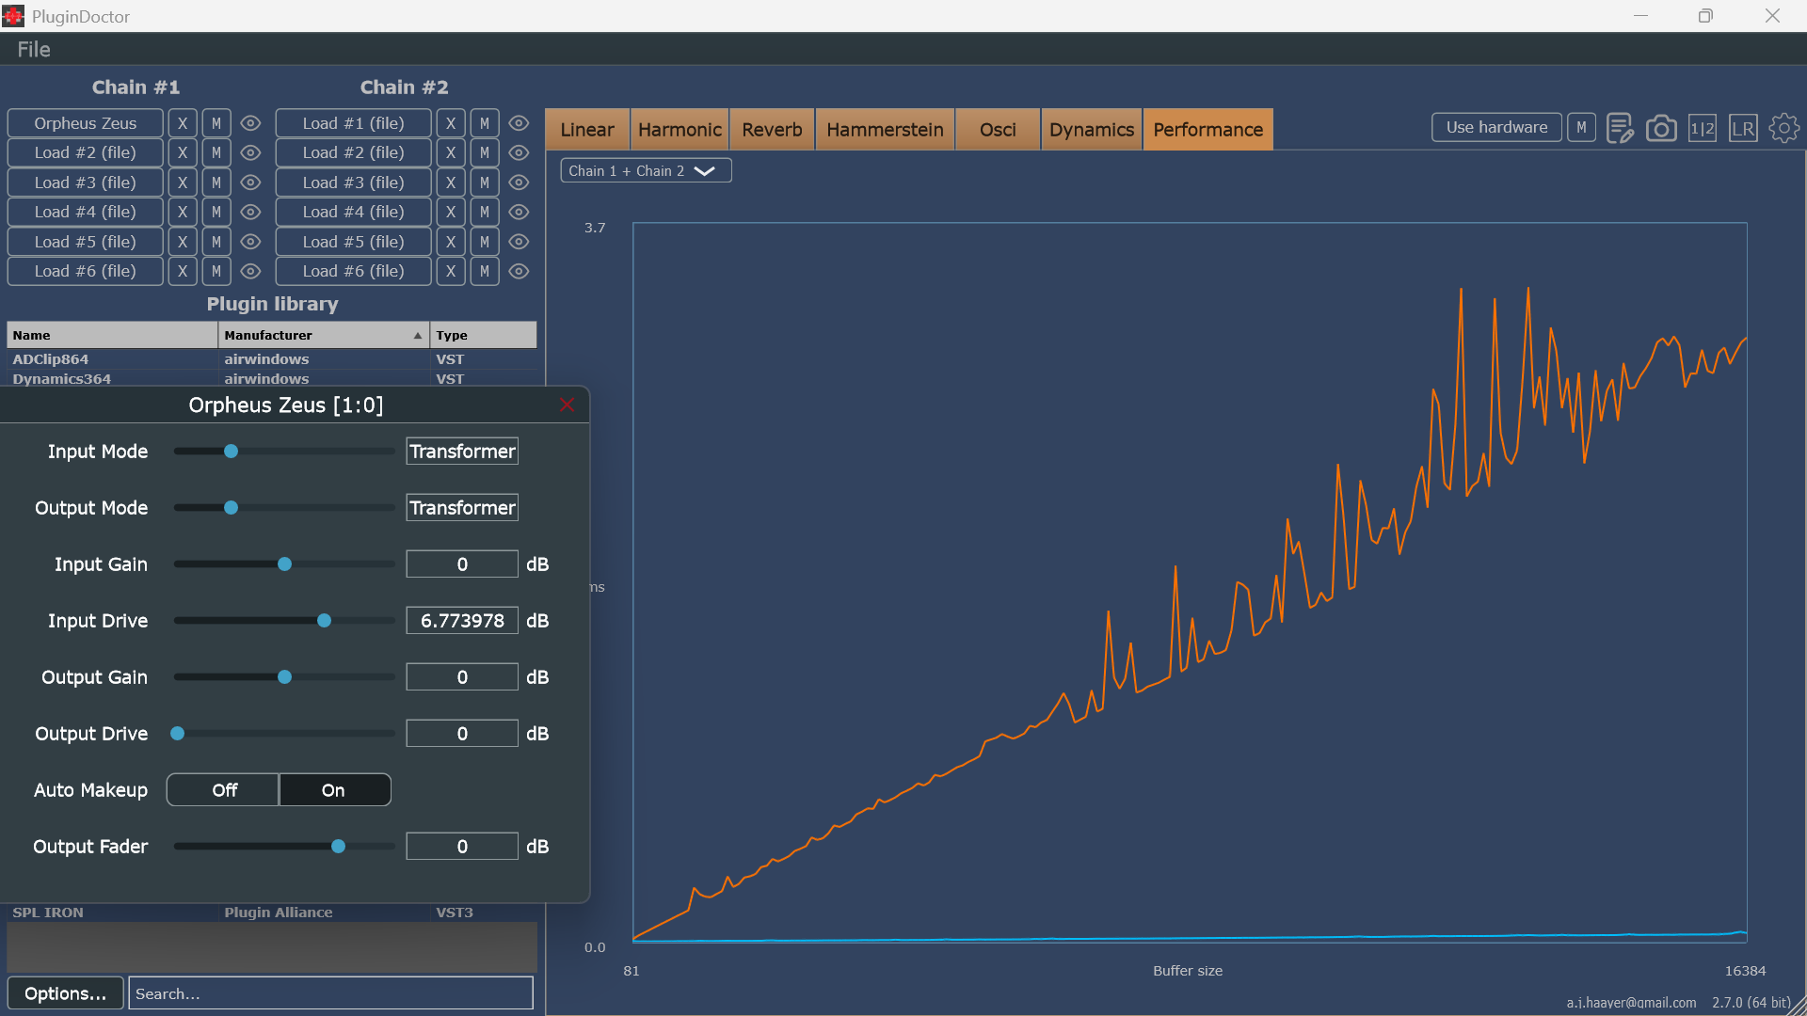Open settings gear icon
Viewport: 1807px width, 1016px height.
coord(1783,128)
